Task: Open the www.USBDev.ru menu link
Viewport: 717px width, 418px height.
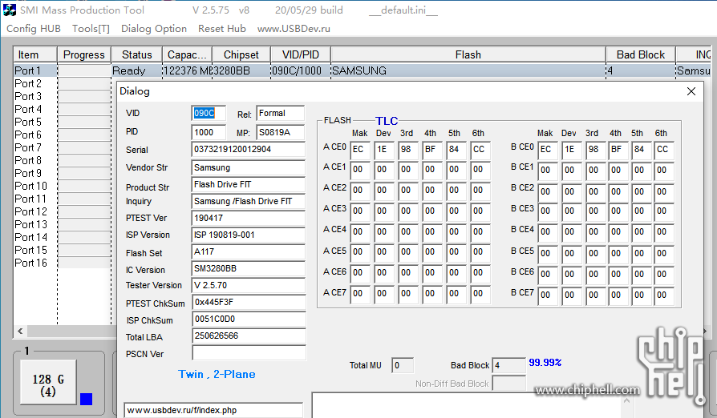Action: [x=294, y=29]
